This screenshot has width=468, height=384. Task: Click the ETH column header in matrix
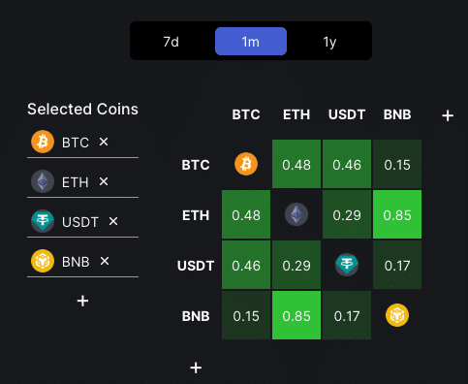tap(296, 114)
